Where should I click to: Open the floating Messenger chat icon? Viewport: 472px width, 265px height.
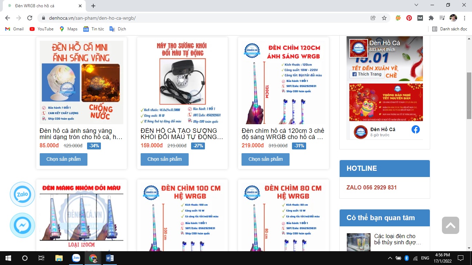(22, 225)
